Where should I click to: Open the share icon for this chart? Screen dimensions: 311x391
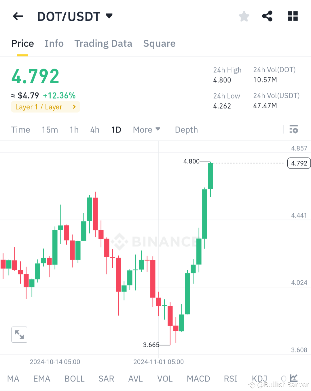[267, 16]
